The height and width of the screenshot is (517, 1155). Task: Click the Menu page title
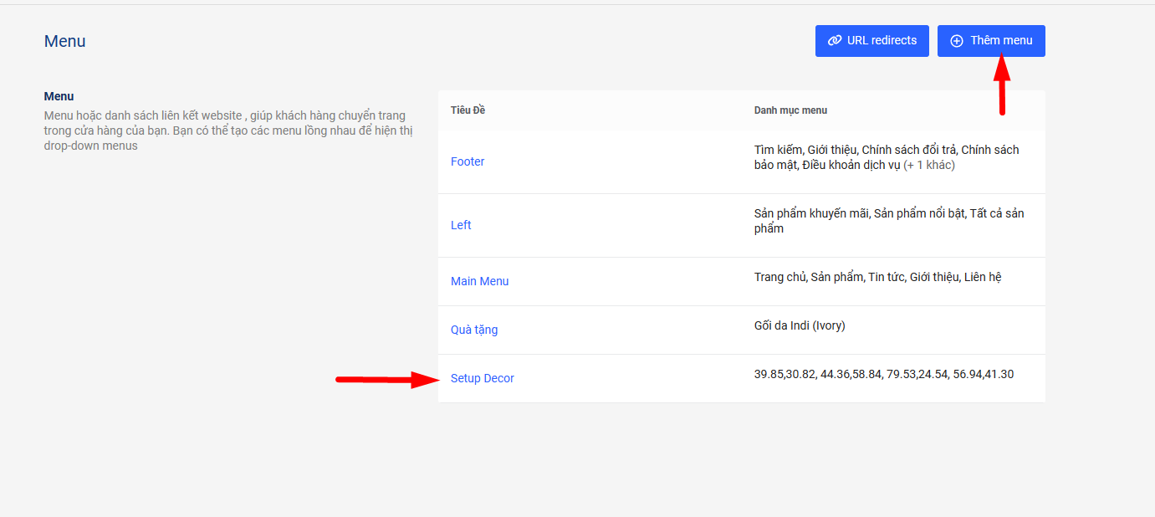[x=65, y=41]
